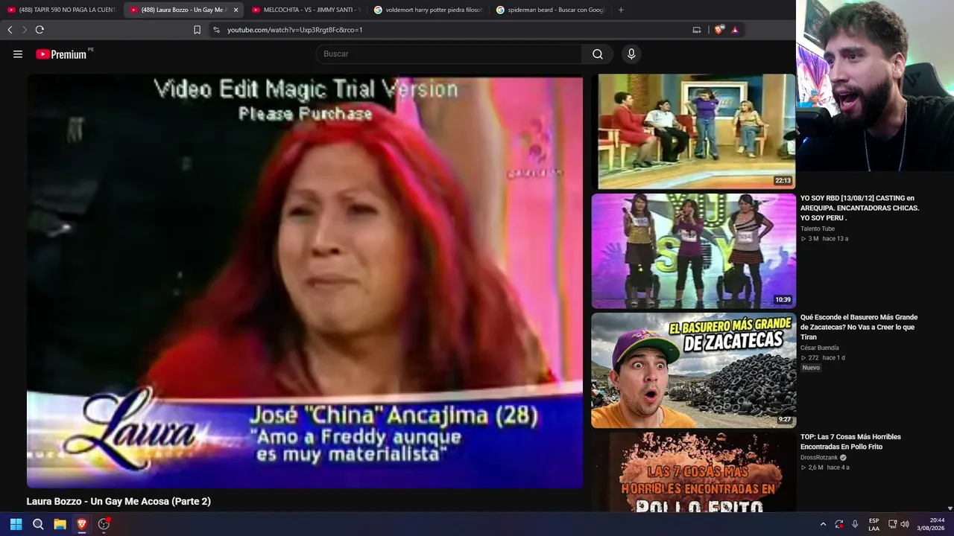Viewport: 954px width, 536px height.
Task: Click the microphone tray icon
Action: pos(855,524)
